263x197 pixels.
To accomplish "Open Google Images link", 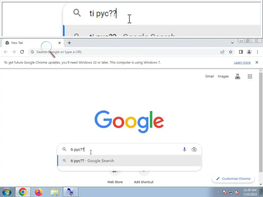I will 223,76.
